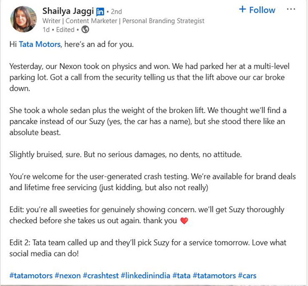The width and height of the screenshot is (308, 286).
Task: Click the 'Edited' label under the headline
Action: 65,30
